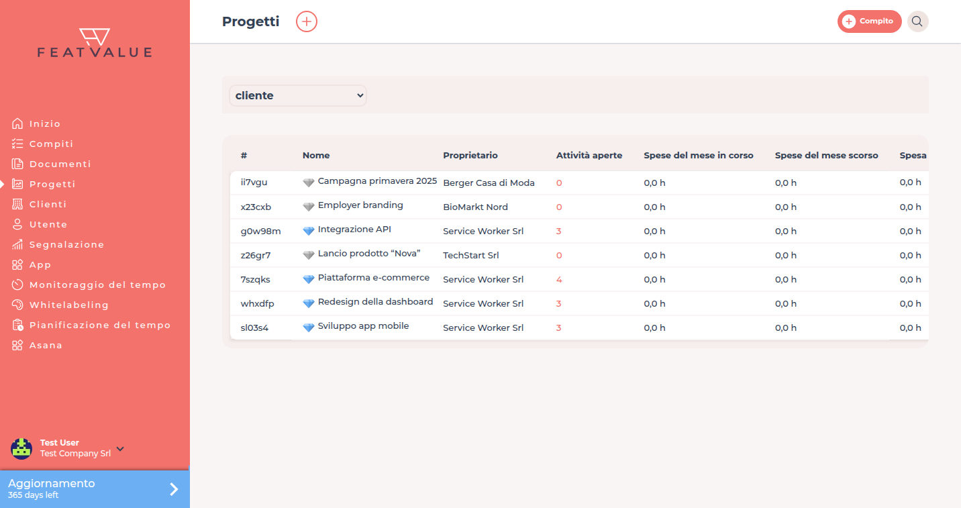Image resolution: width=961 pixels, height=508 pixels.
Task: Click project ID z26gr7
Action: pyautogui.click(x=256, y=255)
